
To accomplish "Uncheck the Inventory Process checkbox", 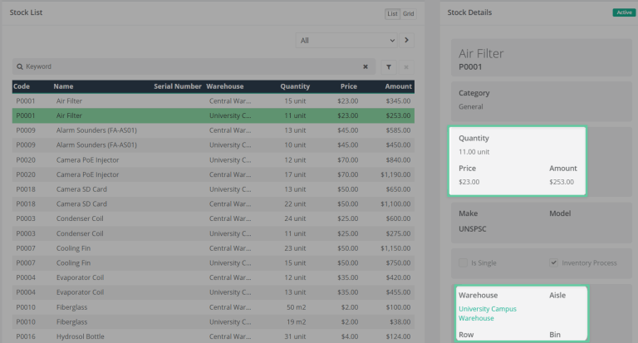I will point(554,262).
